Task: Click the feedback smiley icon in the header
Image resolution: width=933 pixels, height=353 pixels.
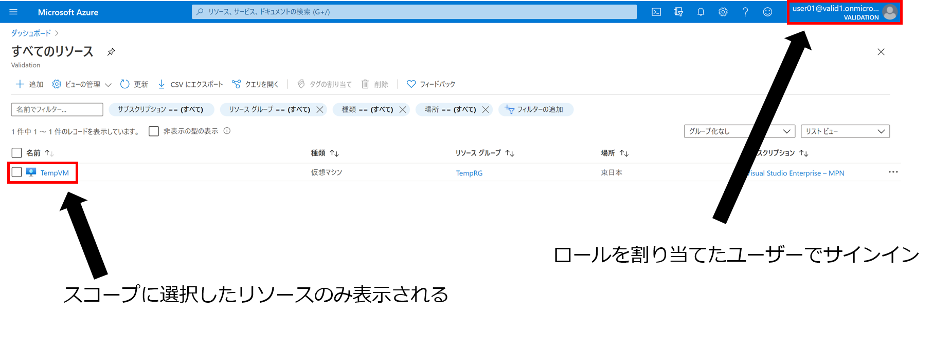Action: (767, 12)
